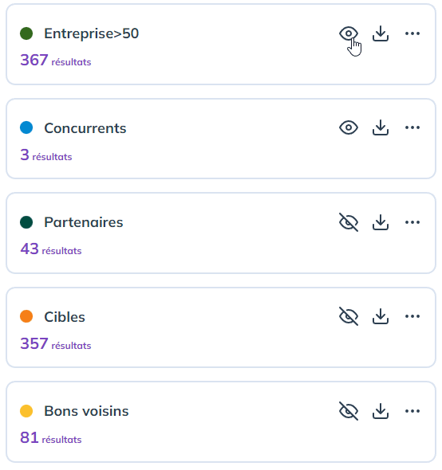Download the Concurrents results
The width and height of the screenshot is (442, 470).
381,127
